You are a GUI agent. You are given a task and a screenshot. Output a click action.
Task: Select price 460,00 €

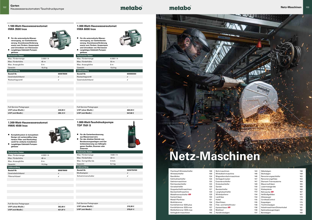point(130,110)
